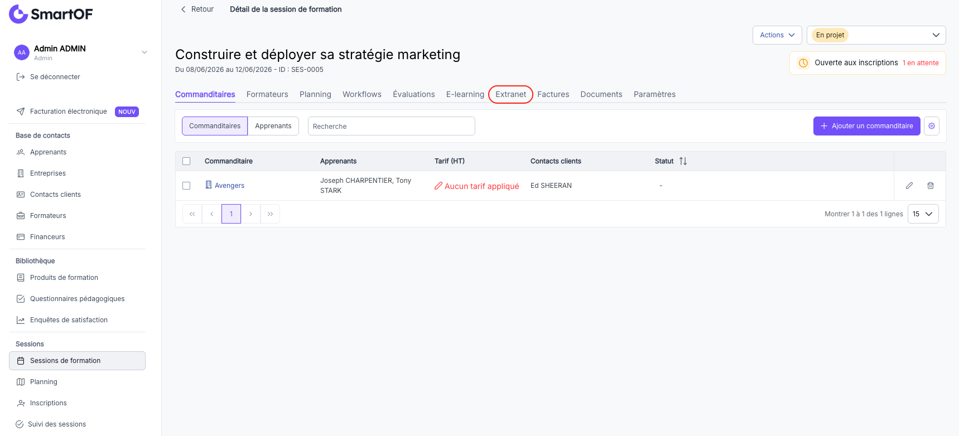Click Aucun tarif appliqué link
The height and width of the screenshot is (436, 959).
pyautogui.click(x=482, y=186)
